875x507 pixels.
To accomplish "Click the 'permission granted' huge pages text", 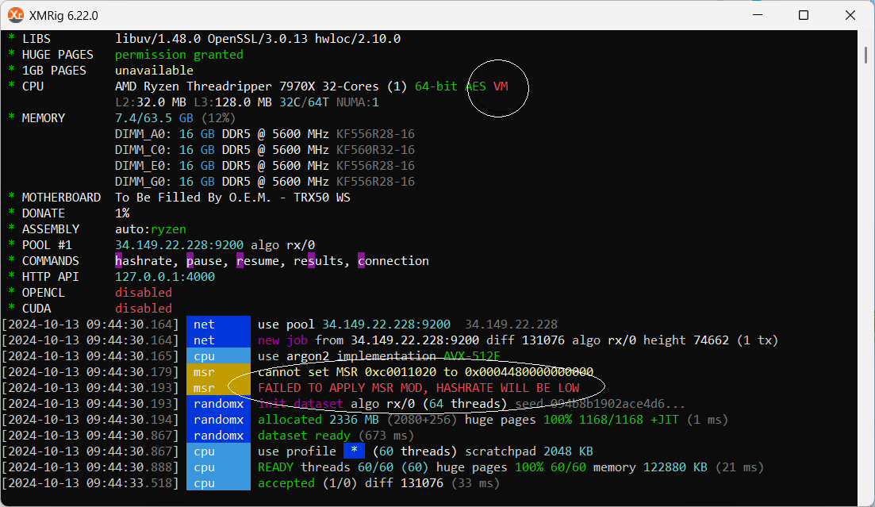I will pyautogui.click(x=179, y=55).
